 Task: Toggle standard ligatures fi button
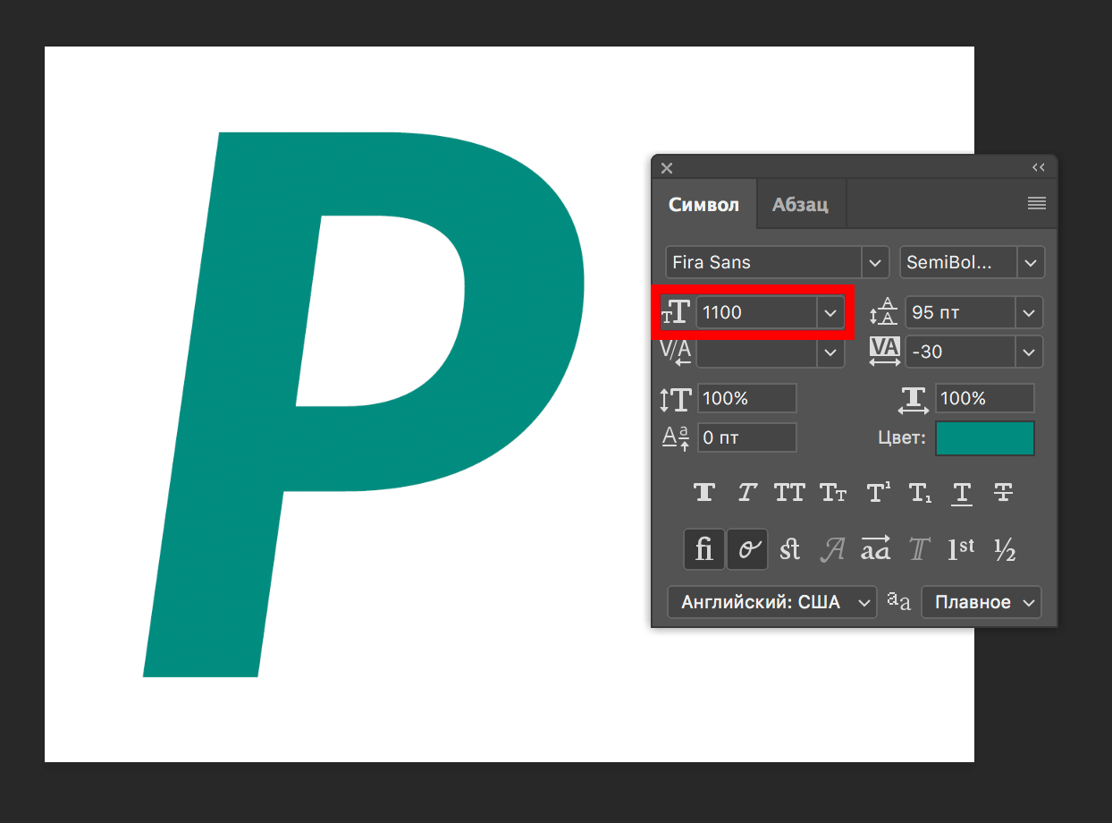(x=704, y=548)
